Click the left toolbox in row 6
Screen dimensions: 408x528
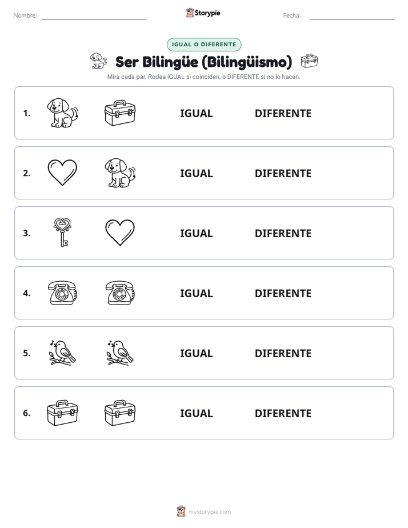[x=62, y=413]
